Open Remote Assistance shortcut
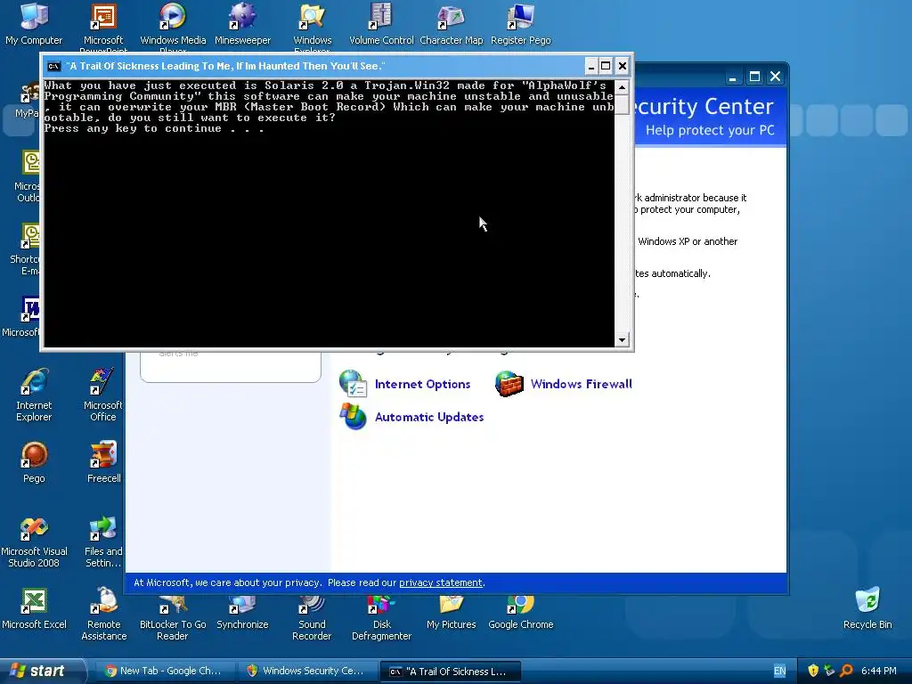This screenshot has width=912, height=684. [x=103, y=615]
